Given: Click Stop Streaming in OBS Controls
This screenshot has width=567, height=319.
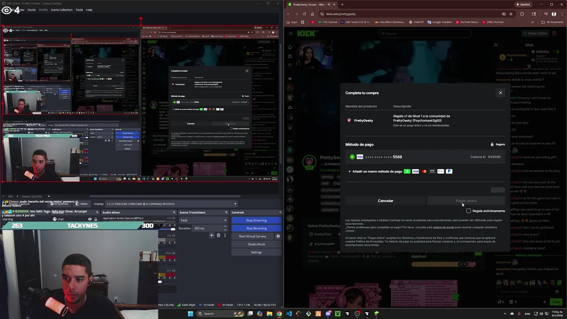Looking at the screenshot, I should [x=256, y=220].
